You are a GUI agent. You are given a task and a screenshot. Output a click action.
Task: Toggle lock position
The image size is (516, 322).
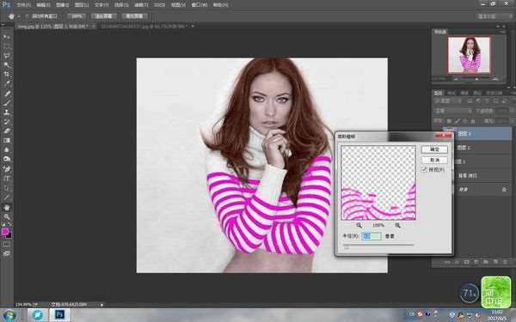pyautogui.click(x=465, y=121)
